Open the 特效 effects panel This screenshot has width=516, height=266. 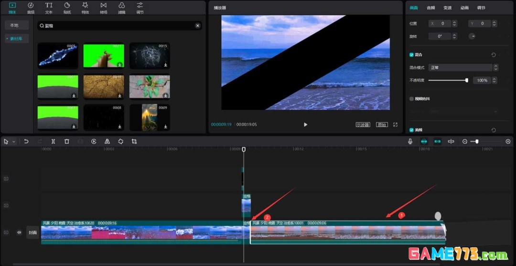click(x=85, y=7)
